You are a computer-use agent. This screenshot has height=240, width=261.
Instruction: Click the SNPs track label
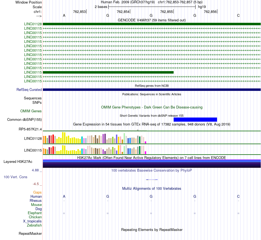click(37, 102)
